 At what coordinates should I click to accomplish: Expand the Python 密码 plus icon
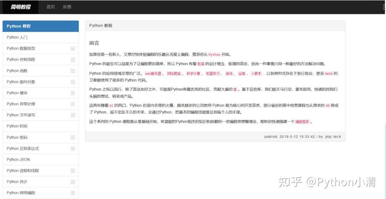click(x=73, y=137)
